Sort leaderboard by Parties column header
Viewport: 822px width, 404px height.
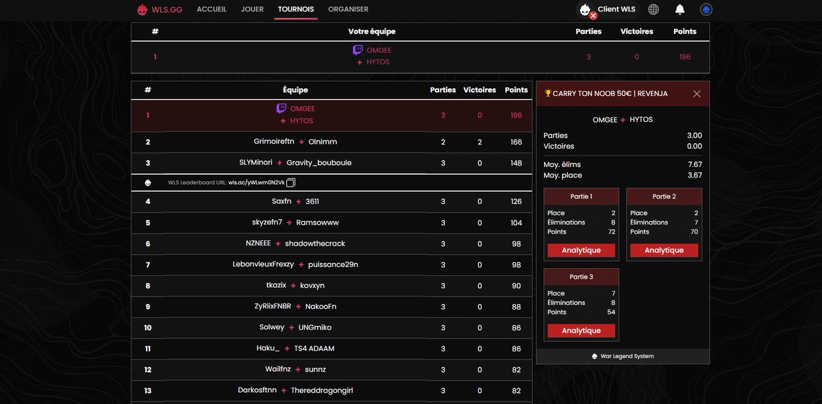(x=443, y=90)
